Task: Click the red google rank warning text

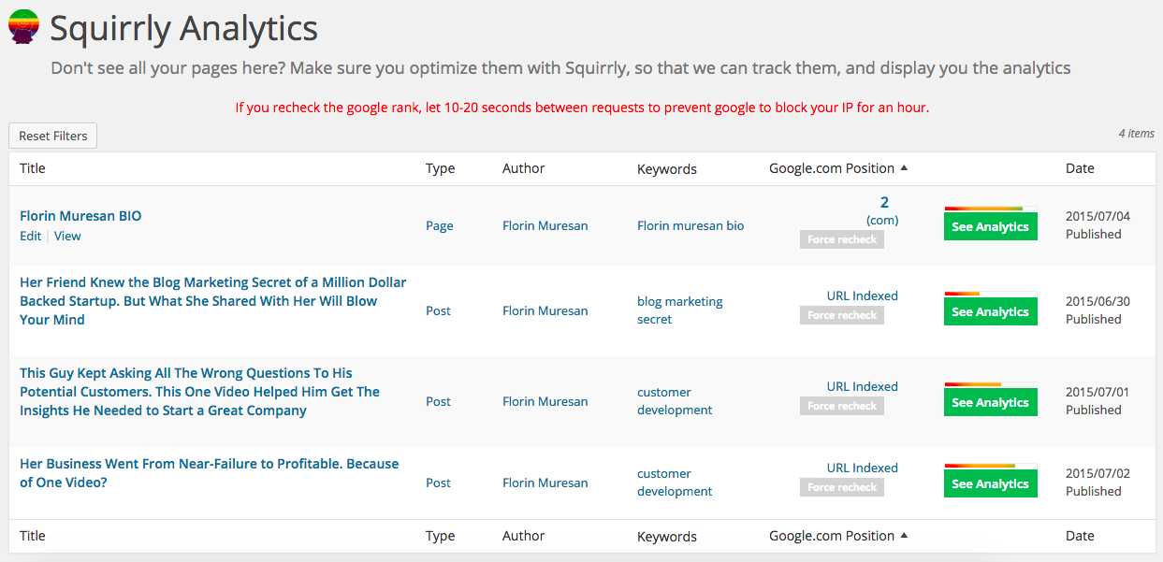Action: tap(582, 108)
